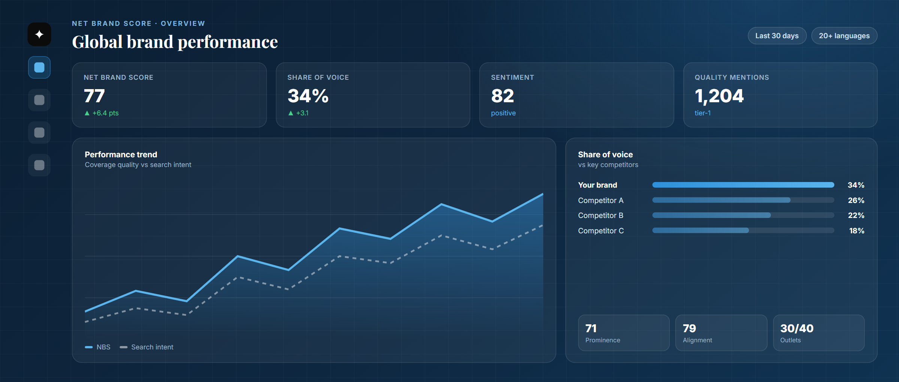Click the Your brand progress bar
Image resolution: width=899 pixels, height=382 pixels.
pyautogui.click(x=743, y=185)
